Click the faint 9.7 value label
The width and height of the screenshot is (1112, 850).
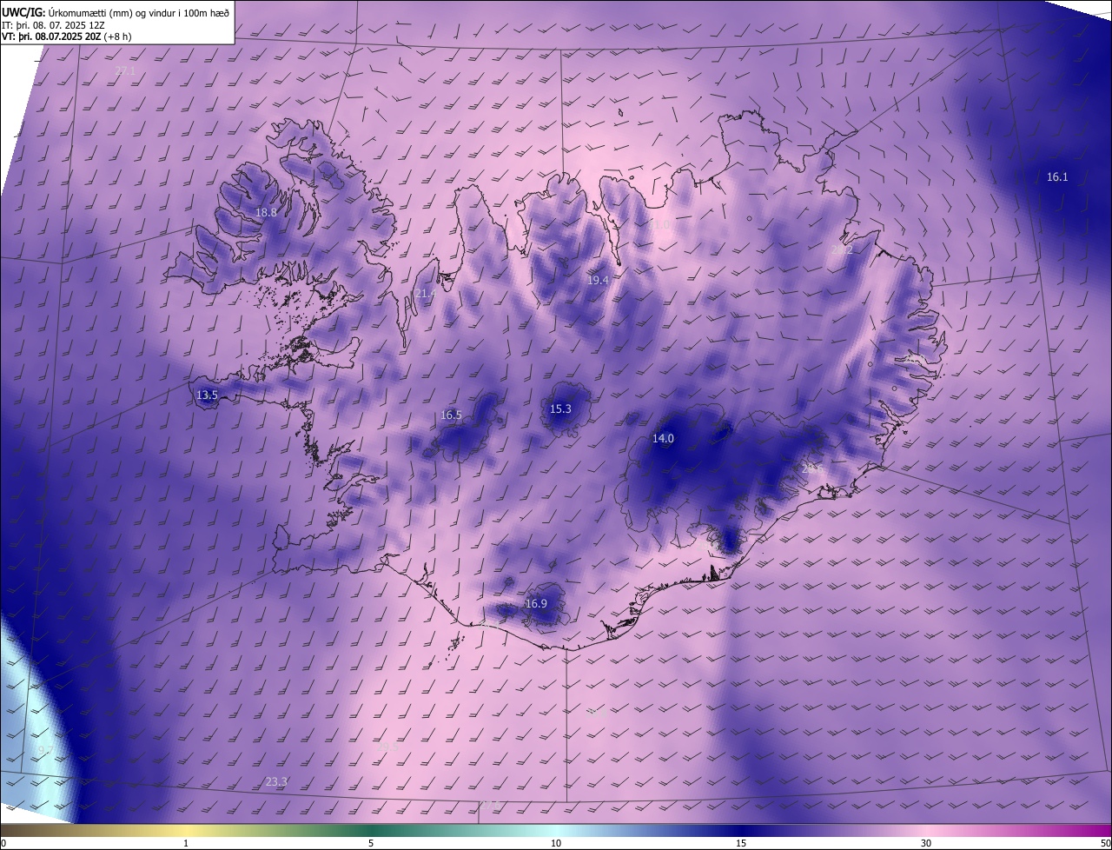click(45, 750)
